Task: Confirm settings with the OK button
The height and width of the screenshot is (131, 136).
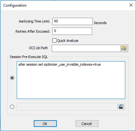Action: click(45, 123)
